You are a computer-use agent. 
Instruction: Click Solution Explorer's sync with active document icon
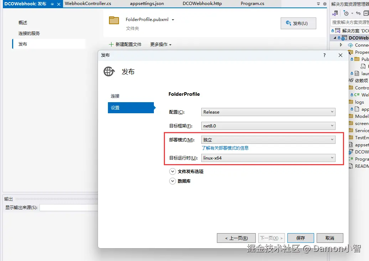click(x=358, y=13)
